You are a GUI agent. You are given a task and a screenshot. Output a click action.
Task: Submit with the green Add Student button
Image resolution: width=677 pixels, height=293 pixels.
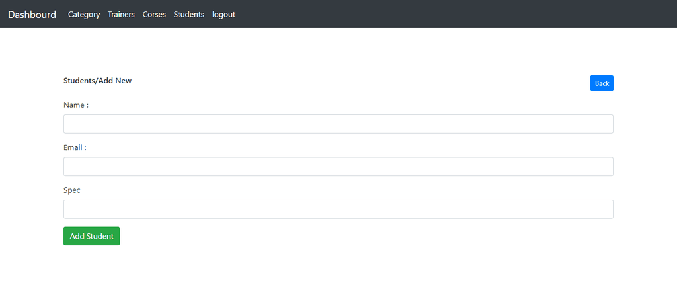[91, 236]
